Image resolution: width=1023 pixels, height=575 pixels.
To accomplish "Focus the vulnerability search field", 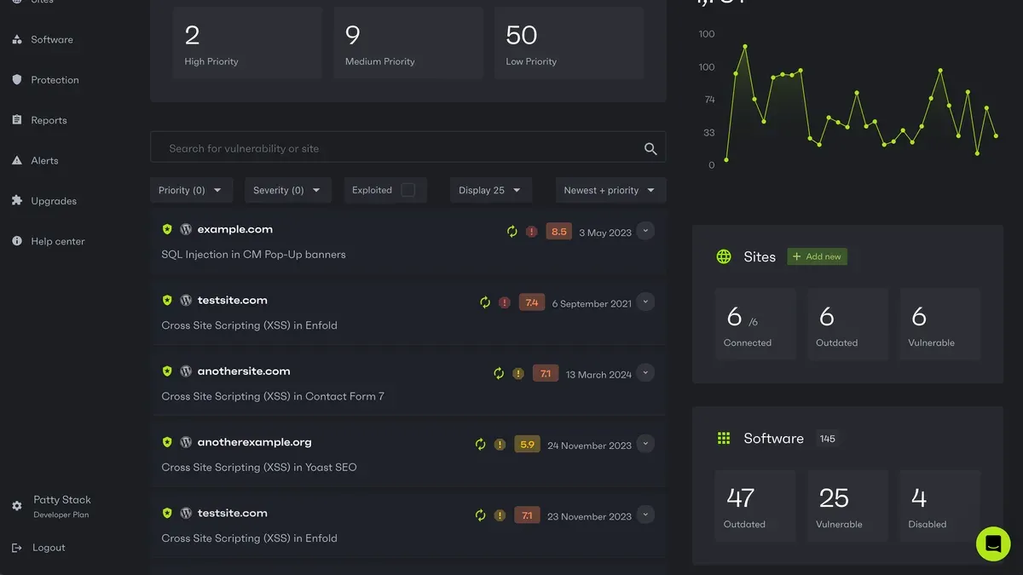I will click(x=407, y=147).
